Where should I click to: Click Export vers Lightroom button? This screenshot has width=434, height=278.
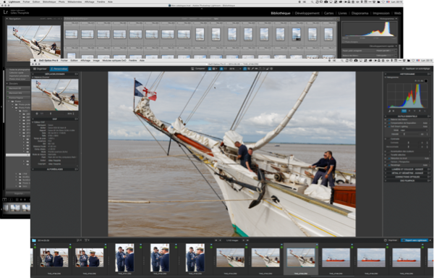414,240
